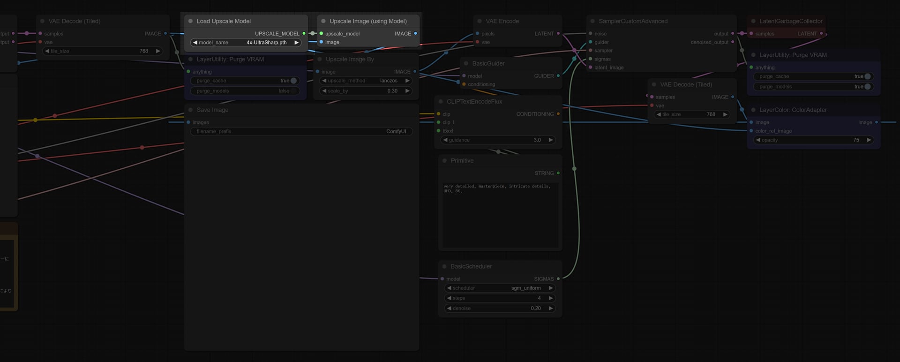This screenshot has height=362, width=900.
Task: Select previous model with model_name left arrow
Action: (x=195, y=42)
